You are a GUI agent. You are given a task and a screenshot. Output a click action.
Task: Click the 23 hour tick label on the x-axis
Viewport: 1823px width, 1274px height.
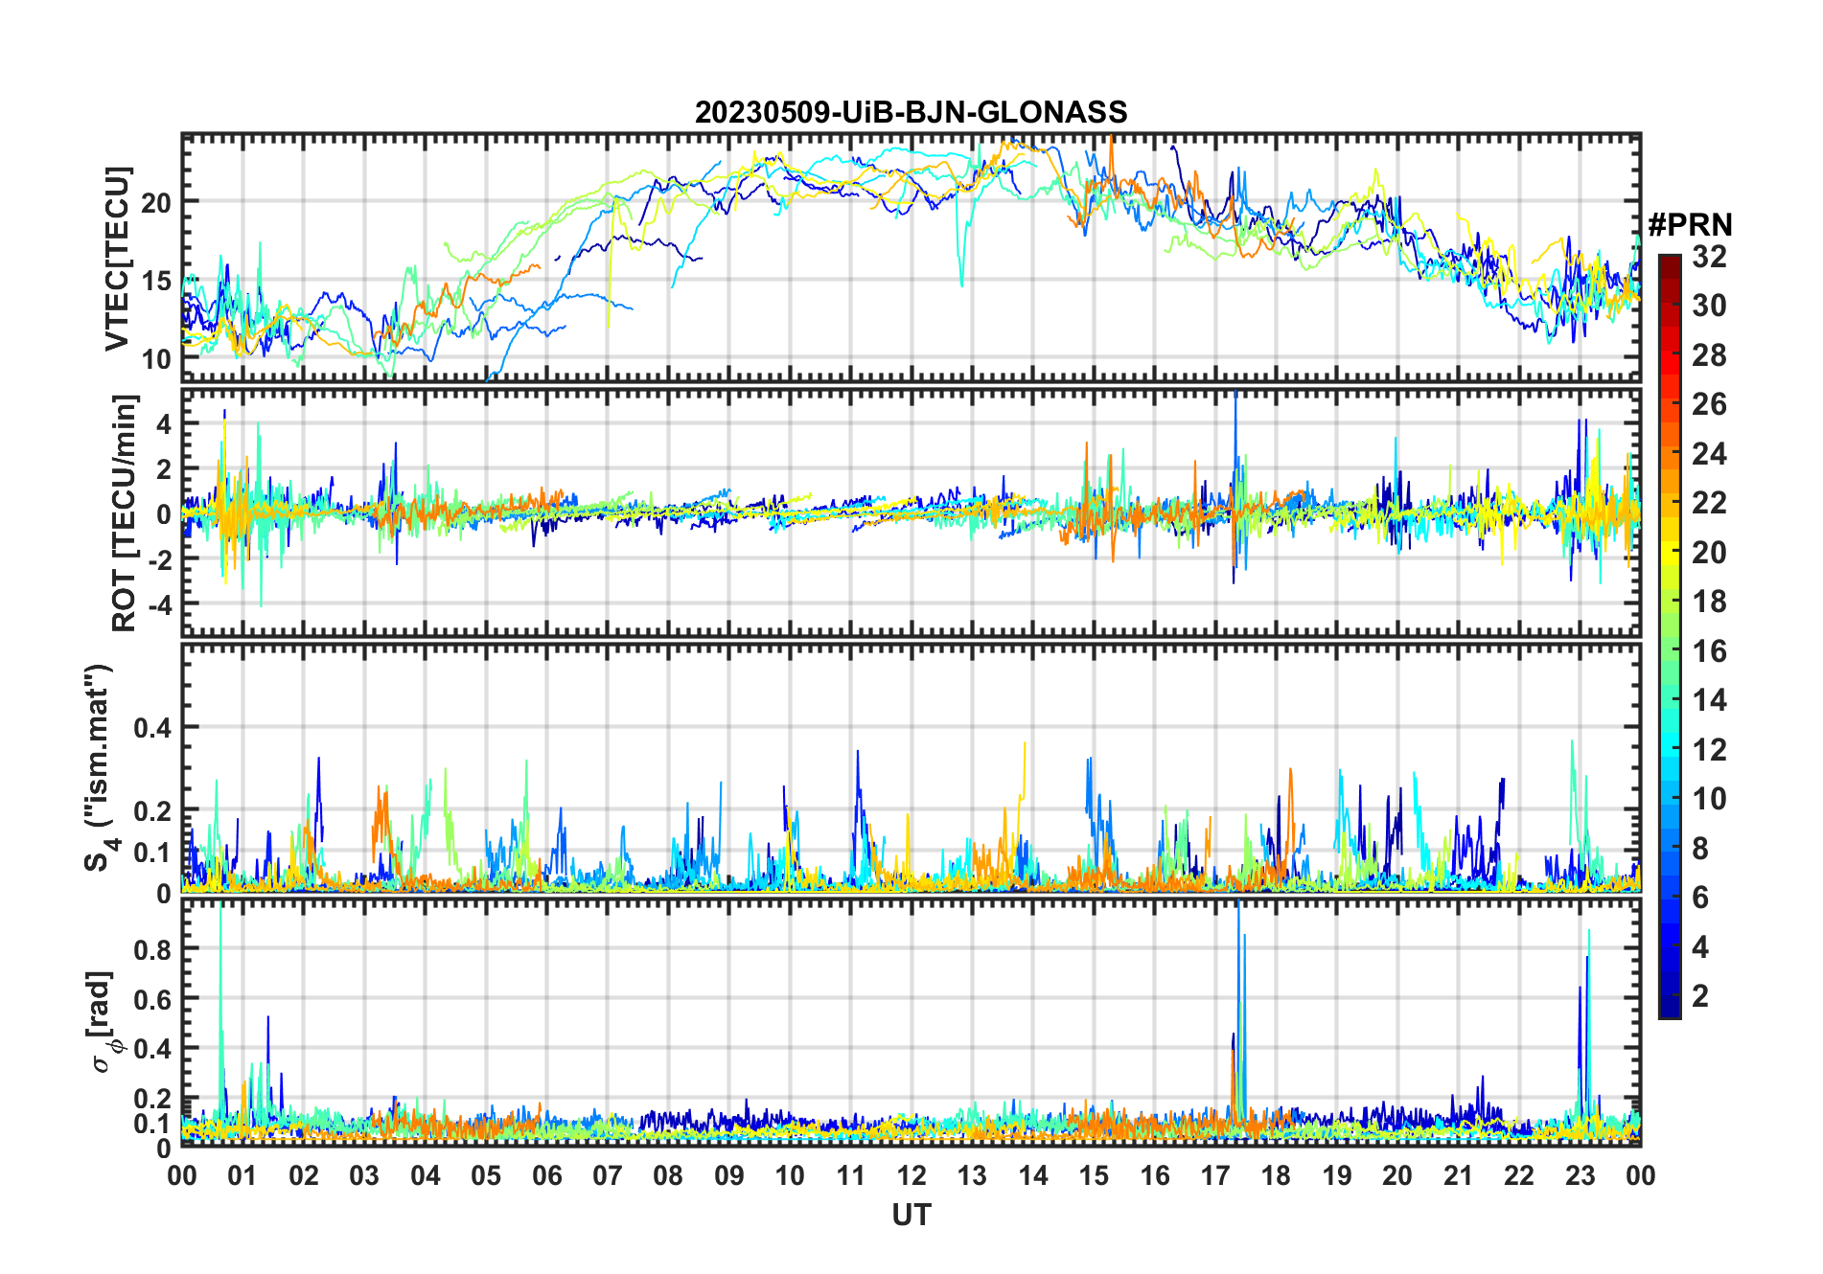[1580, 1175]
